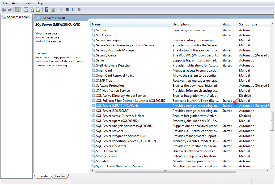Viewport: 275px width, 185px height.
Task: Click the gear icon beside Samsvc
Action: point(94,30)
